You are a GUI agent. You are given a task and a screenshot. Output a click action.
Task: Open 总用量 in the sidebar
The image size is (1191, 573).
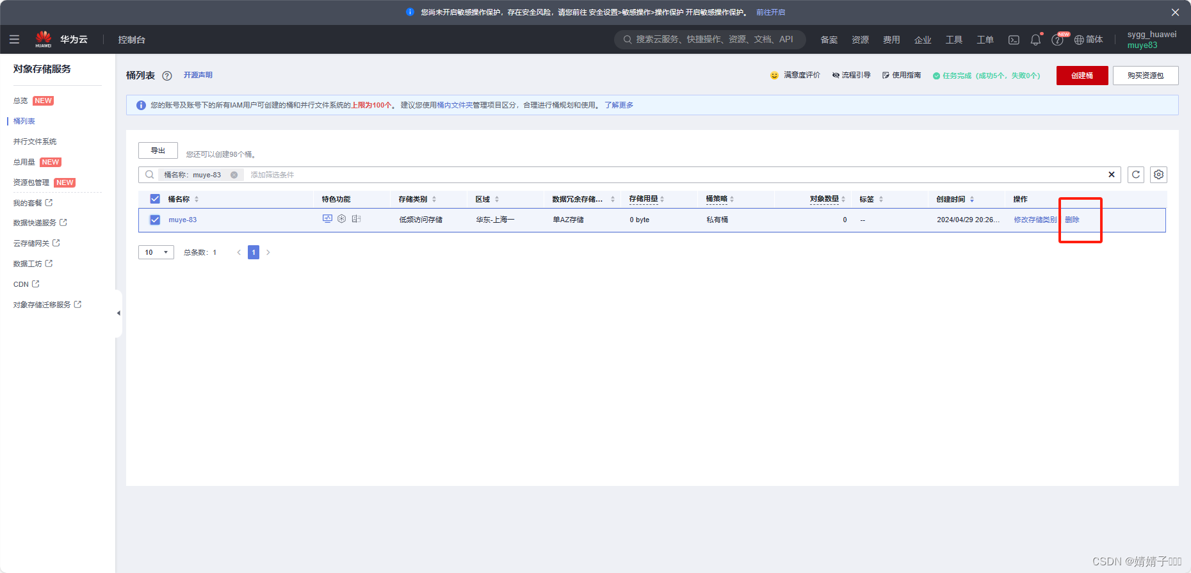pyautogui.click(x=24, y=162)
